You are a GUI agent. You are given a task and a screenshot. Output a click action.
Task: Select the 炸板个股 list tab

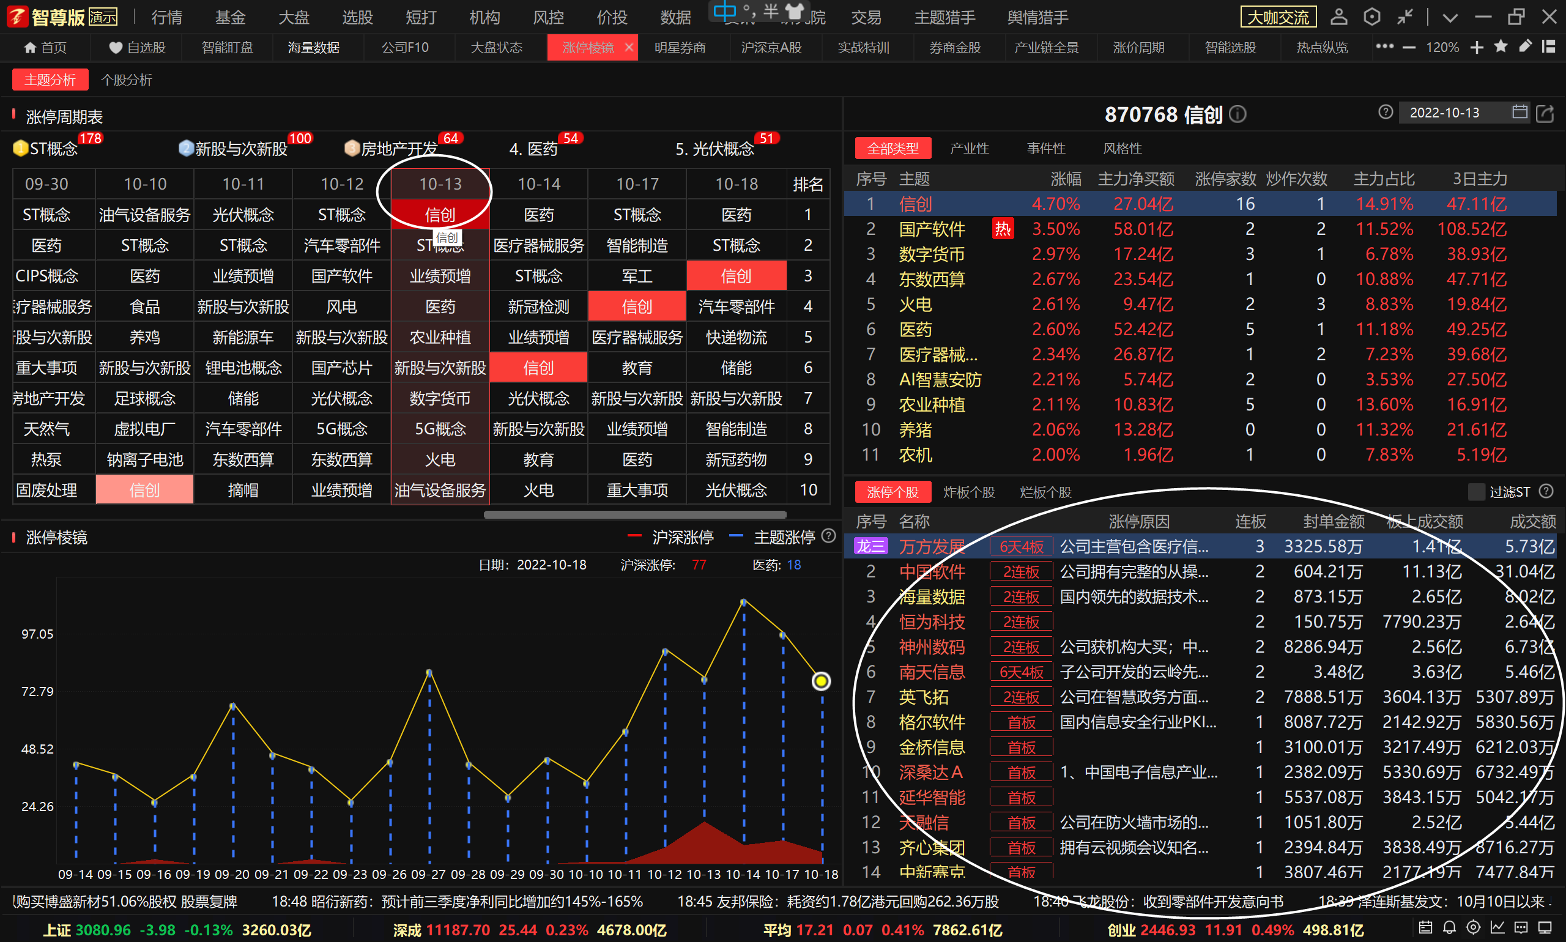(x=970, y=492)
